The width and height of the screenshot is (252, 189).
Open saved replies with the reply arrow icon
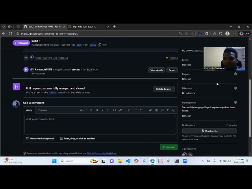coord(168,110)
